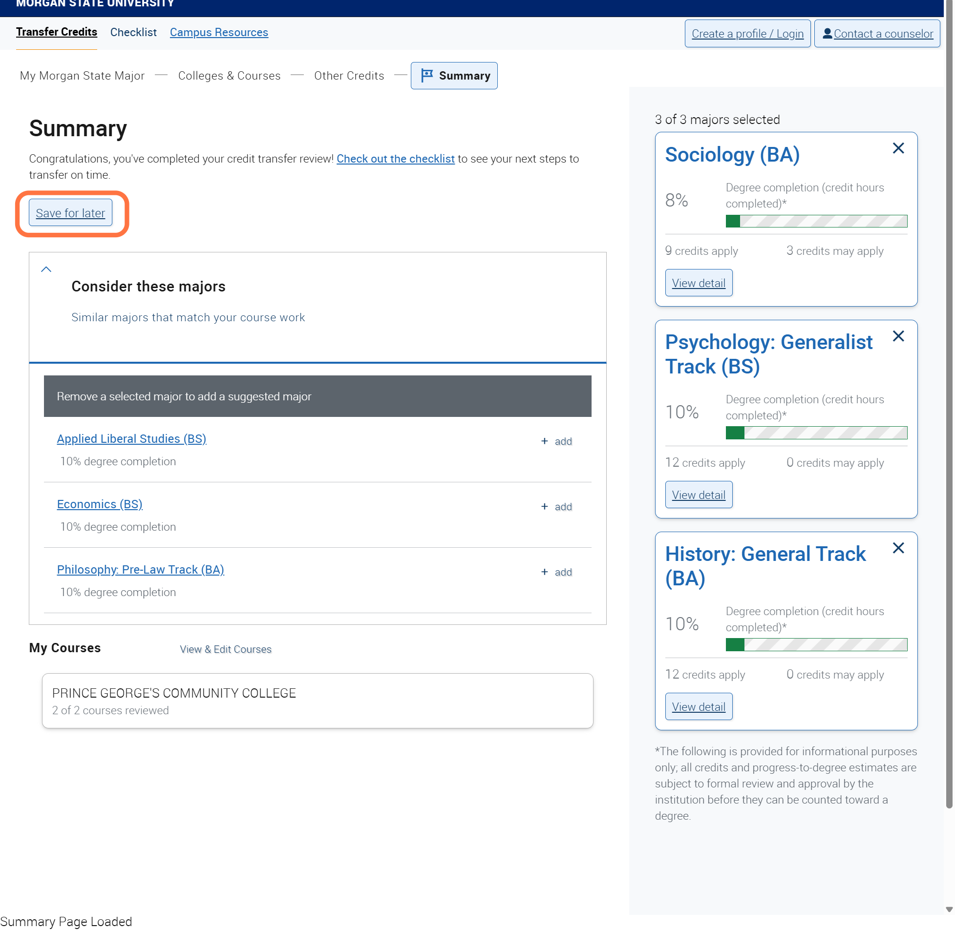Click Sociology (BA) major title
This screenshot has height=930, width=955.
click(732, 155)
